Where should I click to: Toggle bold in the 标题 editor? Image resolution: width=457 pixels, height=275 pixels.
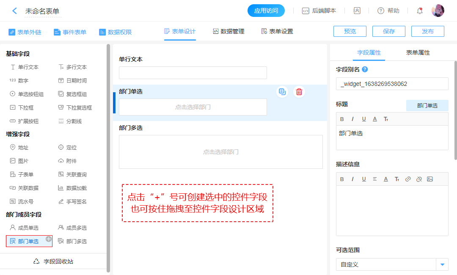click(x=342, y=119)
